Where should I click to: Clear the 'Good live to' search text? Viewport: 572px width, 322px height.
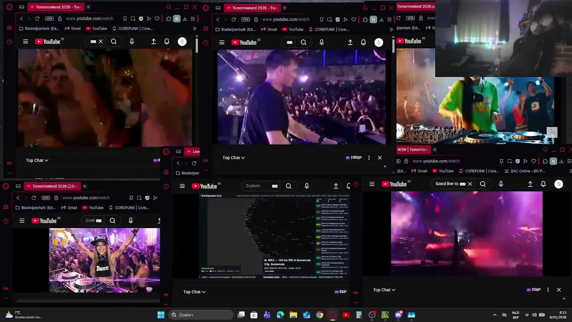(470, 184)
